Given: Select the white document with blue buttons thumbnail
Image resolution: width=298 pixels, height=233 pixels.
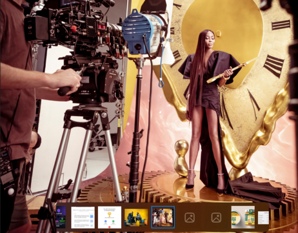Looking at the screenshot, I should 83,217.
